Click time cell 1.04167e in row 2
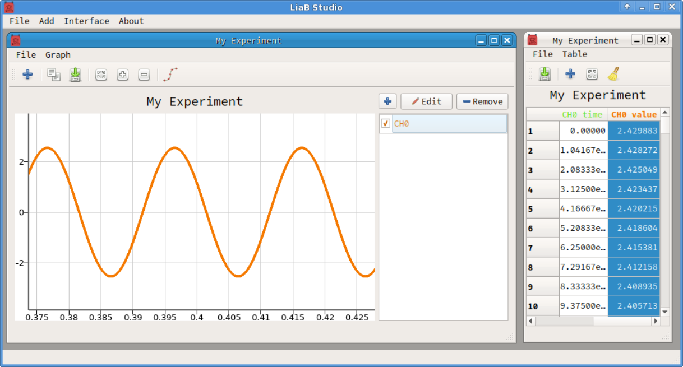The image size is (683, 367). (x=584, y=150)
